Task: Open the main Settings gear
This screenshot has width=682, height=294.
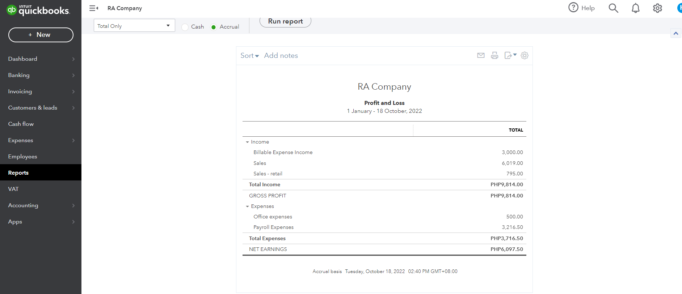Action: [x=657, y=8]
